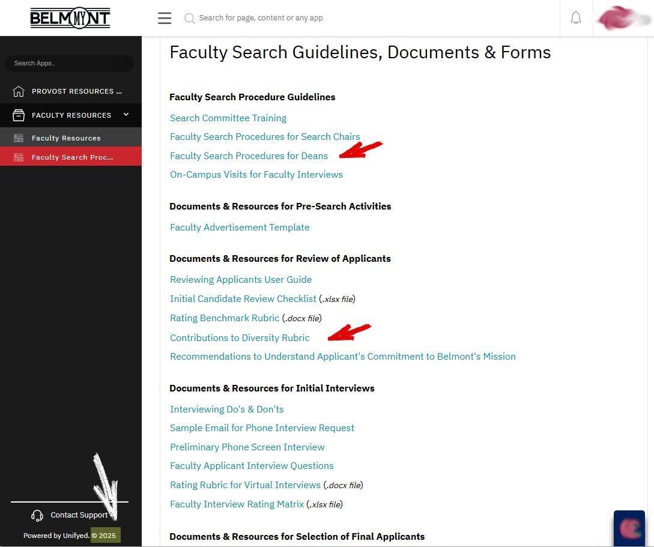The height and width of the screenshot is (547, 654).
Task: Open Recommendations on Belmont's Mission link
Action: point(343,357)
